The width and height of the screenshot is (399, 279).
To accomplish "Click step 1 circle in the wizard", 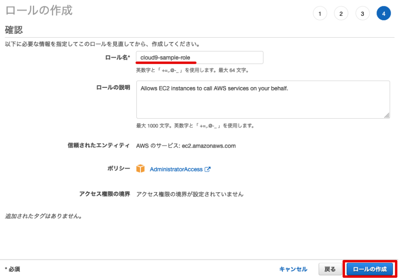I will pyautogui.click(x=320, y=13).
